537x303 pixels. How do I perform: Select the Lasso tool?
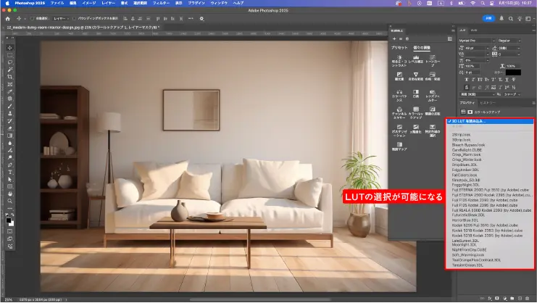[x=10, y=62]
